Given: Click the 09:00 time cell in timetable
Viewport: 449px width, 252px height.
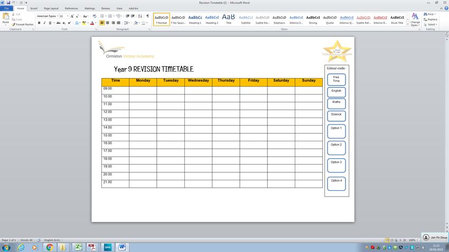Looking at the screenshot, I should pyautogui.click(x=115, y=90).
